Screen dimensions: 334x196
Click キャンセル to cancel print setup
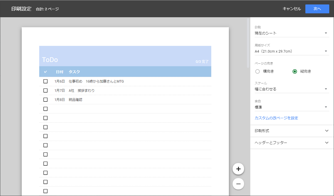[x=291, y=9]
